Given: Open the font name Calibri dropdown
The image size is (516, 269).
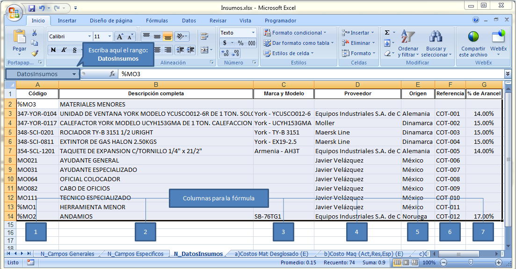Looking at the screenshot, I should click(89, 36).
